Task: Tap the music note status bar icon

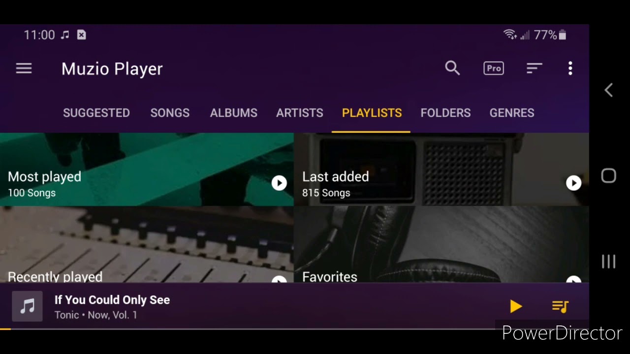Action: 65,35
